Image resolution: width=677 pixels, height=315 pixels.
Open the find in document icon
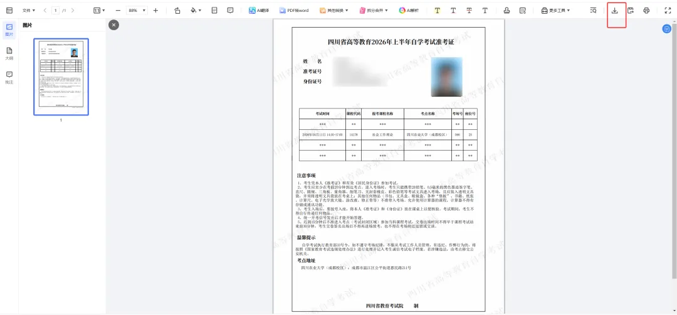coord(593,11)
